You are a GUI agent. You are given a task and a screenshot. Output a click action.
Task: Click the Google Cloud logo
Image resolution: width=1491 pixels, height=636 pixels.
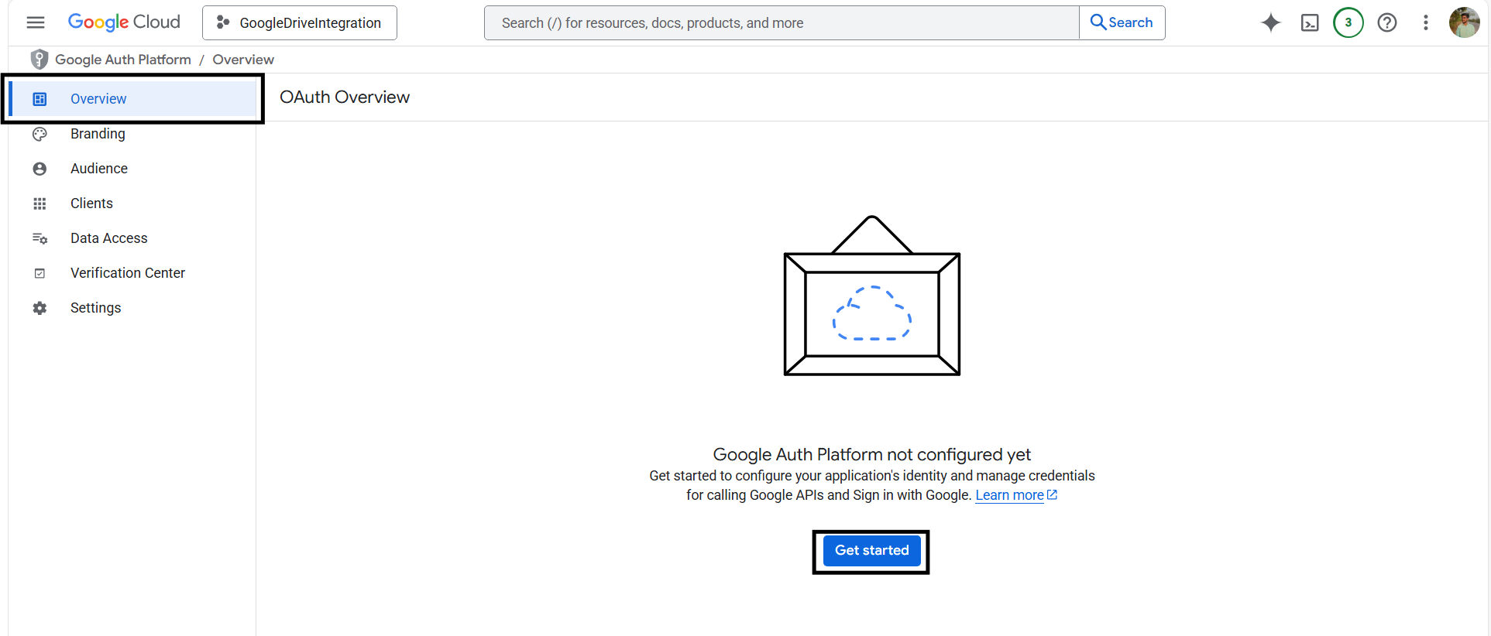(x=124, y=22)
